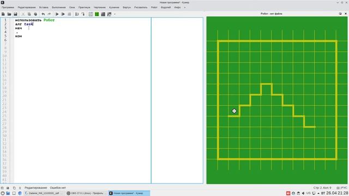
Task: Expand the menu bar overflow chevron
Action: pos(184,7)
